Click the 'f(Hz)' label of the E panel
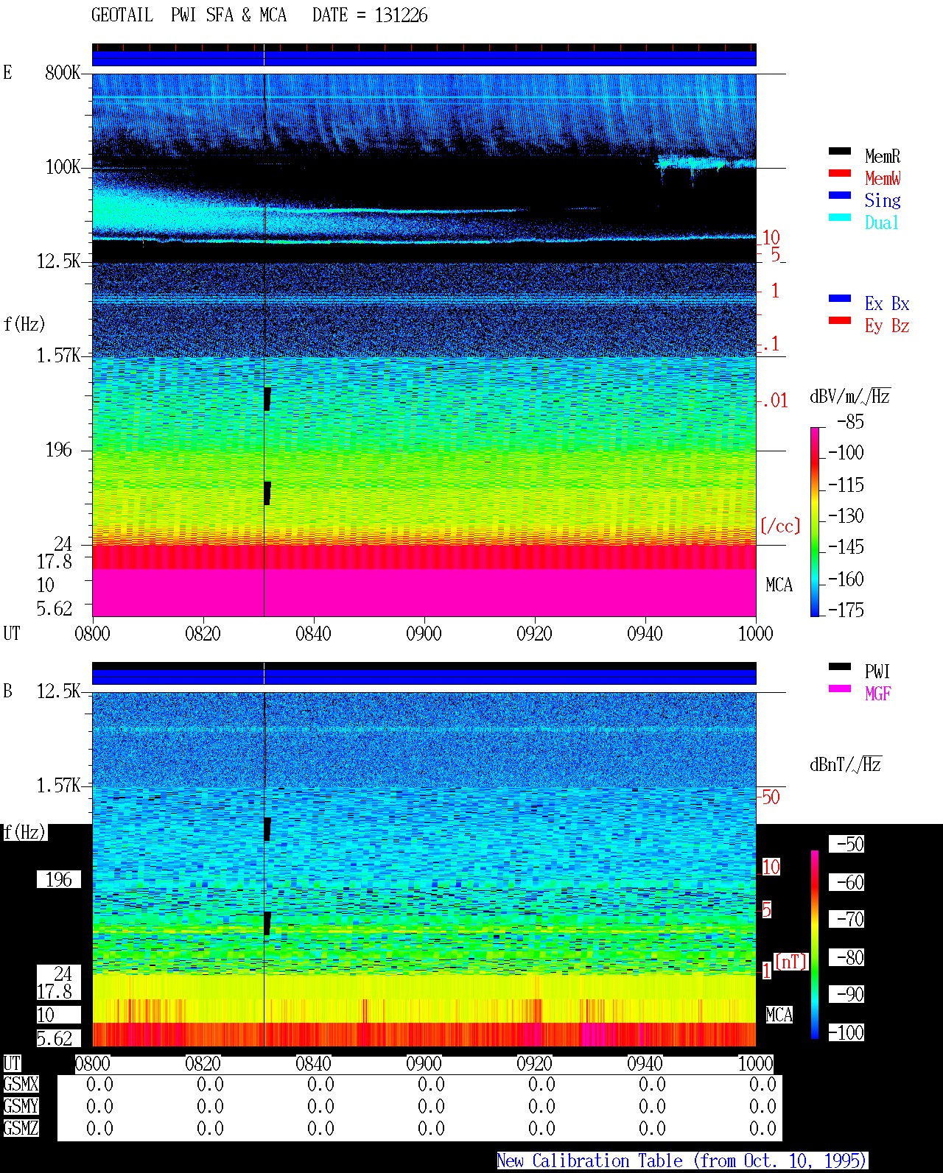Image resolution: width=943 pixels, height=1173 pixels. [x=24, y=324]
